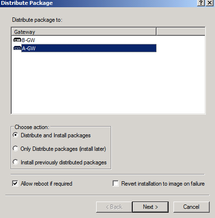The width and height of the screenshot is (215, 218).
Task: Click the Revert installation to image label
Action: (163, 184)
